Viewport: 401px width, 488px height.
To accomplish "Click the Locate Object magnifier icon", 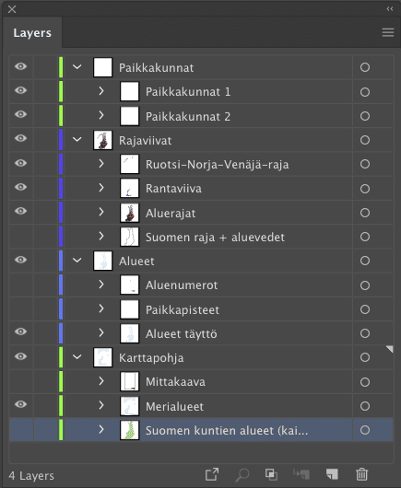I will (x=242, y=475).
